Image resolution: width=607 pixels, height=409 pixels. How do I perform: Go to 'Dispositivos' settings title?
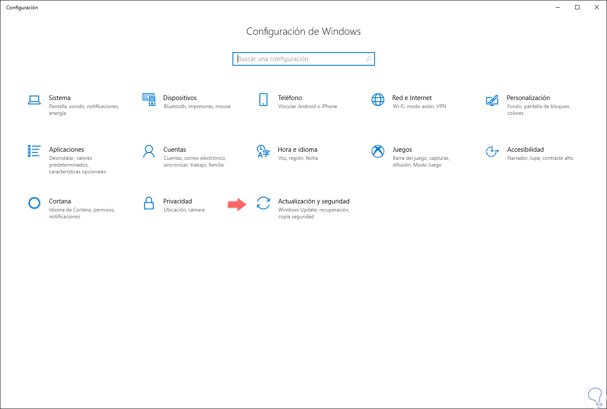pyautogui.click(x=180, y=98)
